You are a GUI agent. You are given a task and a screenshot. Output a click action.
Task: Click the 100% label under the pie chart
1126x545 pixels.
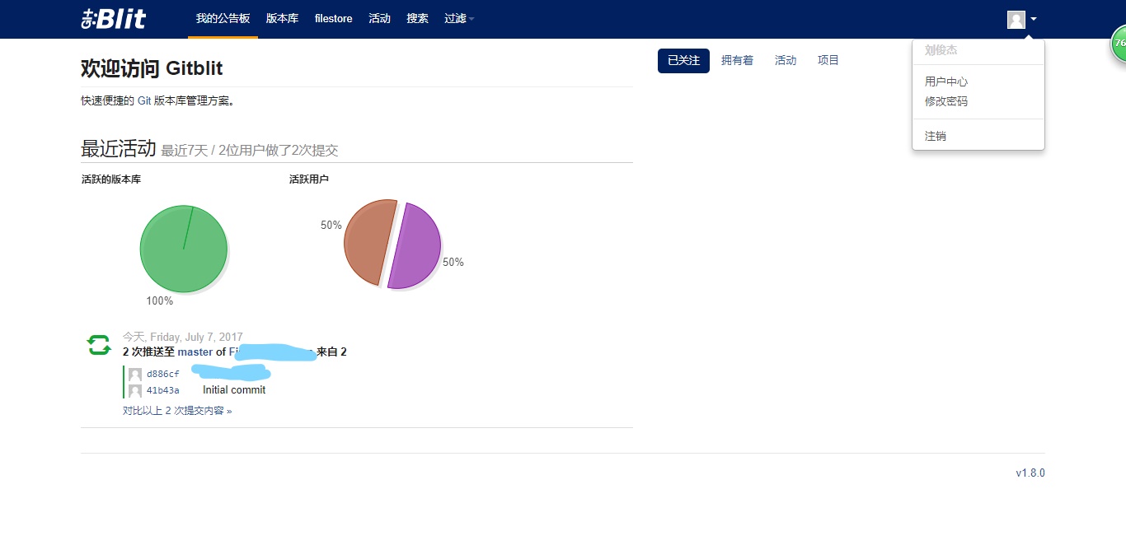tap(160, 301)
